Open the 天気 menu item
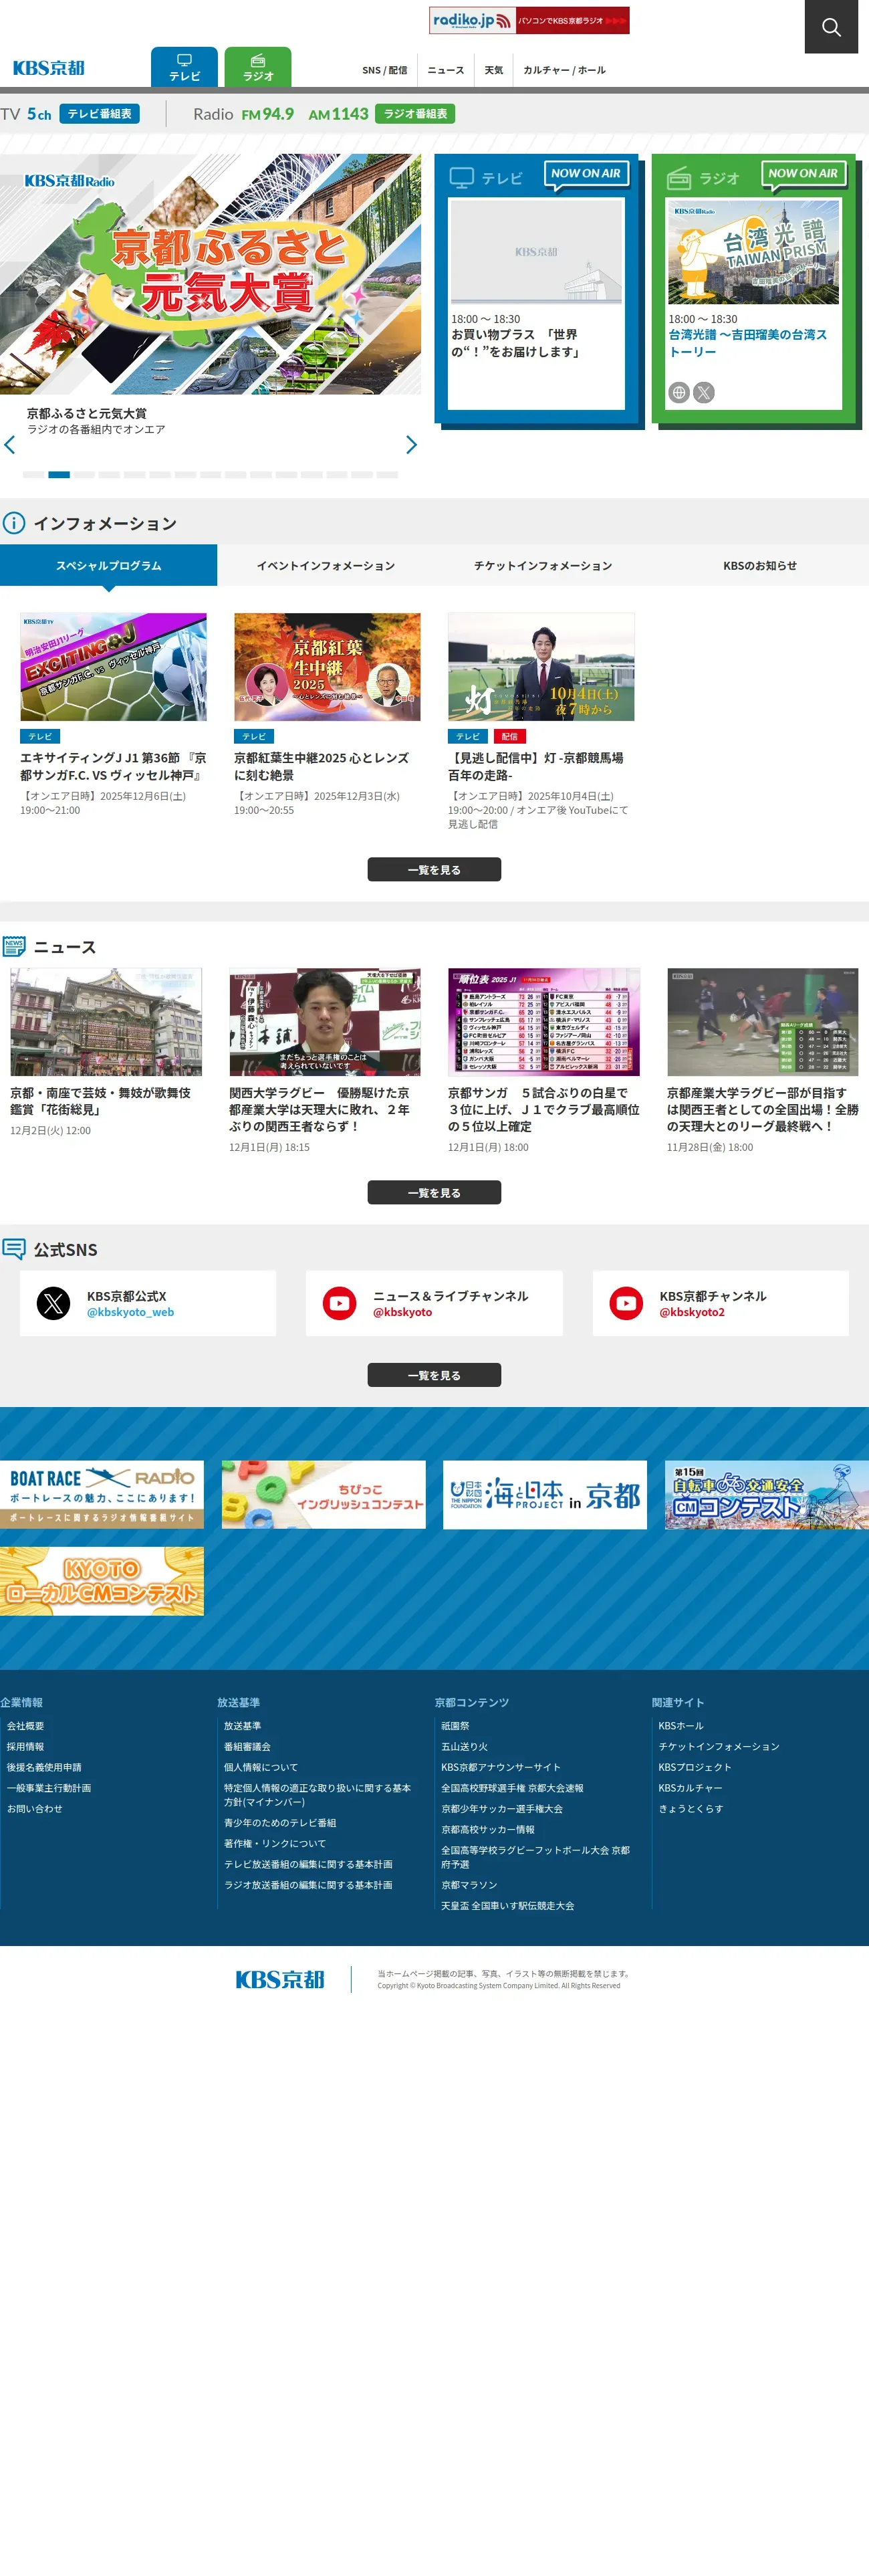 click(x=494, y=70)
